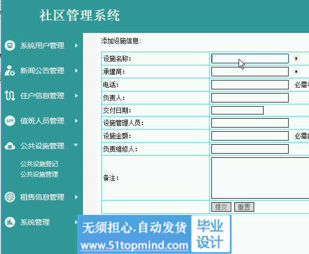This screenshot has height=254, width=309.
Task: Expand the 新闻公告管理 menu arrow
Action: pos(76,71)
